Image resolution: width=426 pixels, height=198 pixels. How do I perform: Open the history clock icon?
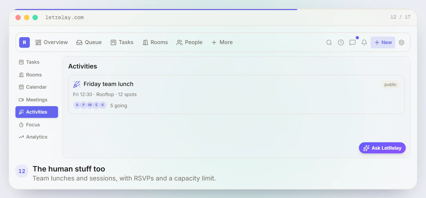(341, 42)
